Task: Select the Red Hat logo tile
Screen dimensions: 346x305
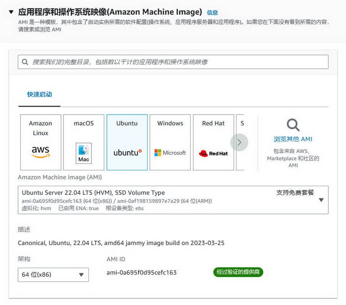Action: pos(213,142)
